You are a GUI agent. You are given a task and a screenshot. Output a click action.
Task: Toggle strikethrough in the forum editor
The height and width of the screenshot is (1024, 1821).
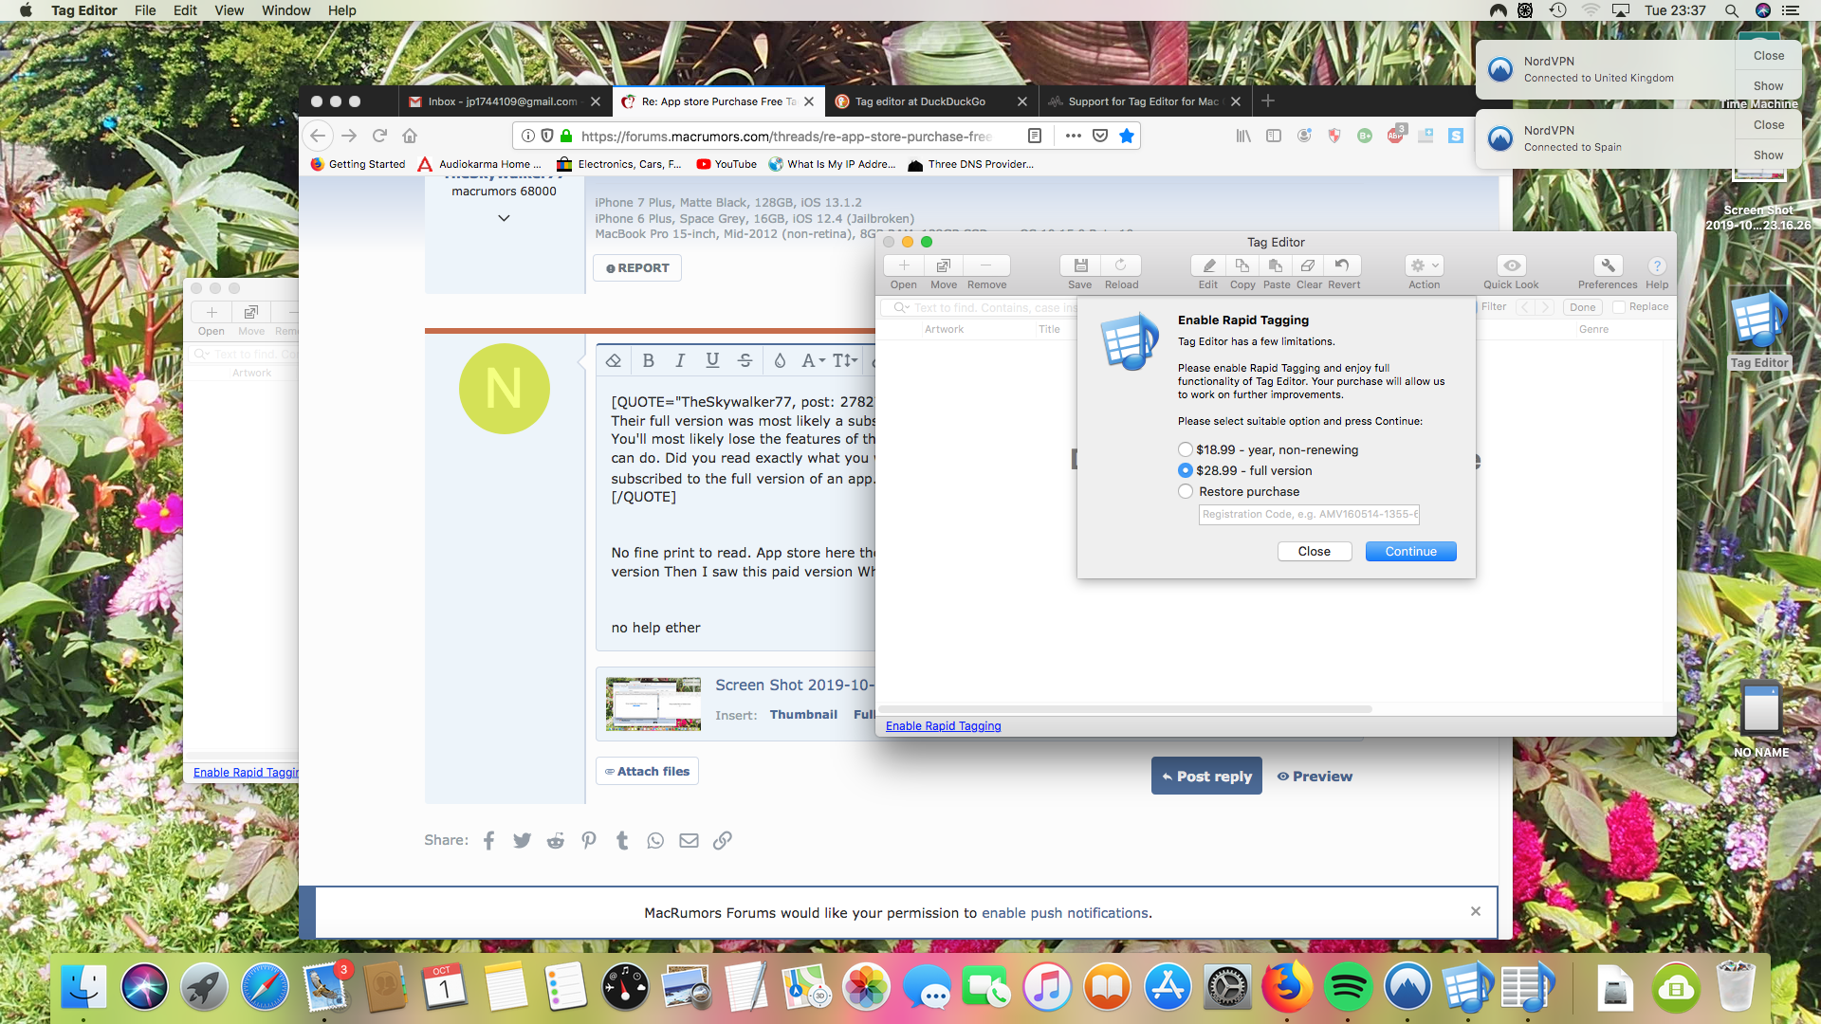pos(745,360)
